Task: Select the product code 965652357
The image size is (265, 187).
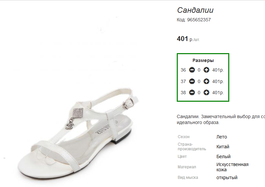Action: tap(199, 20)
